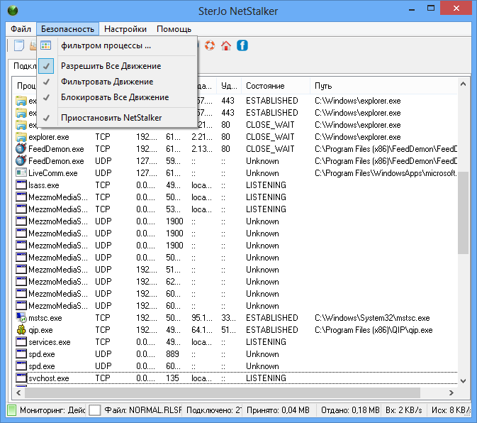Click the svchost.exe process icon

tap(21, 378)
